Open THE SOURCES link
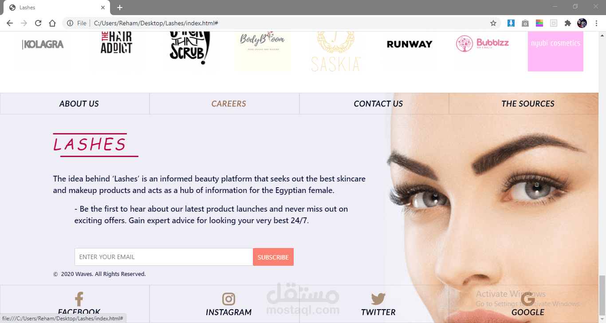This screenshot has height=323, width=606. [x=528, y=104]
